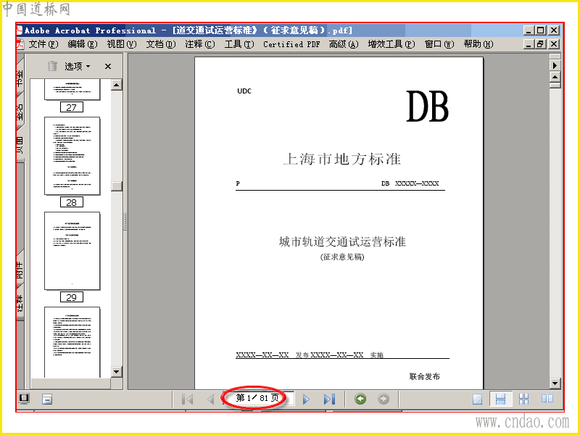Screen dimensions: 580x435
Task: Click the thumbnail scrollbar slider handle
Action: click(x=117, y=186)
